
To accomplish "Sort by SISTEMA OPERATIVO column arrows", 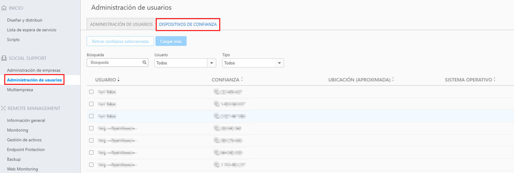I will point(495,80).
